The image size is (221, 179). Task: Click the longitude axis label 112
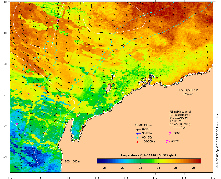10,177
